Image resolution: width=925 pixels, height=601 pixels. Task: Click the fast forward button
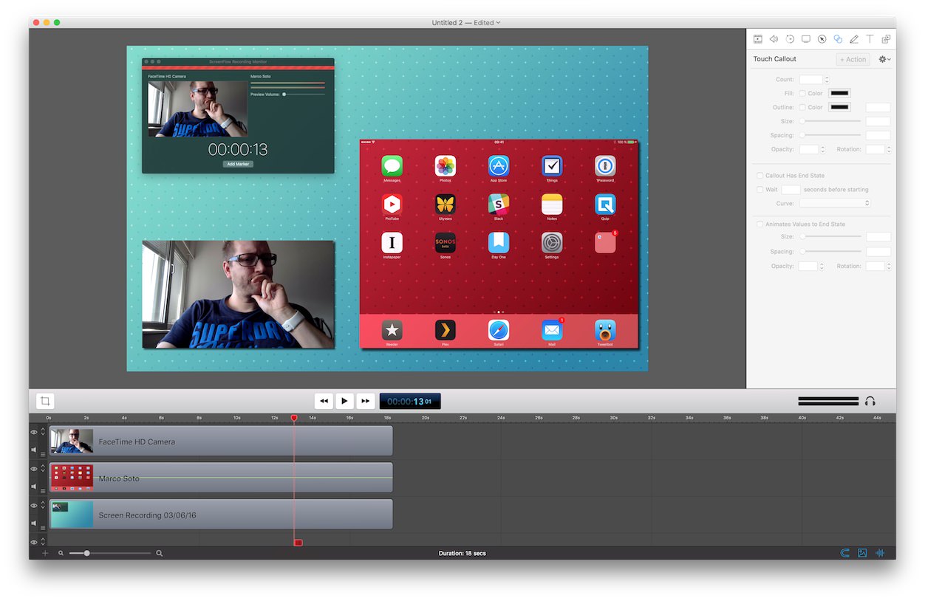[x=365, y=401]
